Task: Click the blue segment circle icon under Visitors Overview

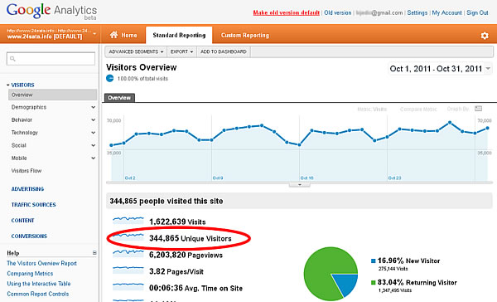Action: [x=109, y=78]
